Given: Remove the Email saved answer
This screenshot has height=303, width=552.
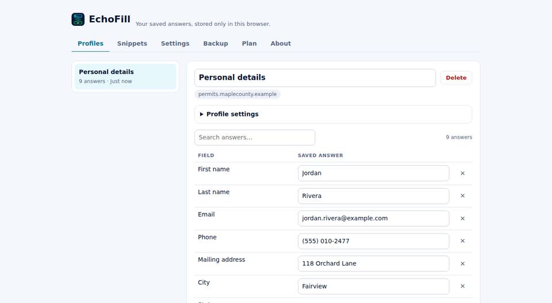Looking at the screenshot, I should [x=462, y=218].
